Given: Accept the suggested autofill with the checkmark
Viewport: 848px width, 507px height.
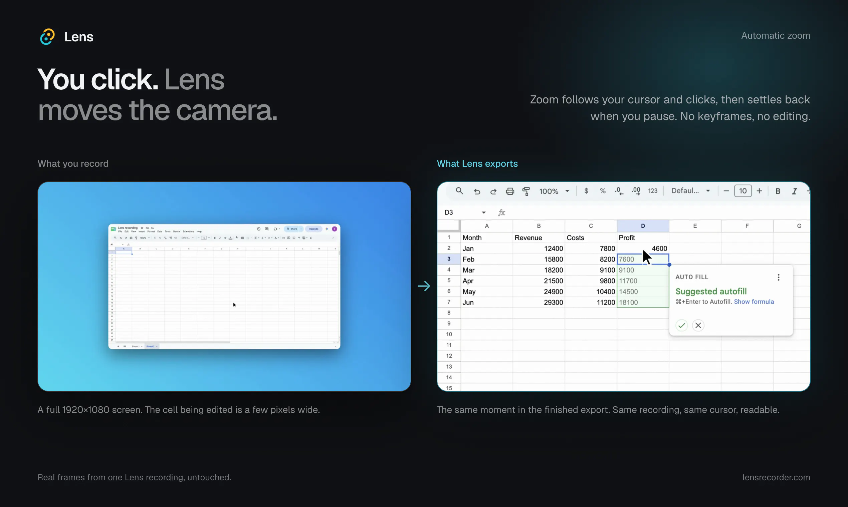Looking at the screenshot, I should (x=681, y=325).
